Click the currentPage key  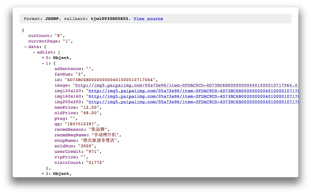click(43, 41)
